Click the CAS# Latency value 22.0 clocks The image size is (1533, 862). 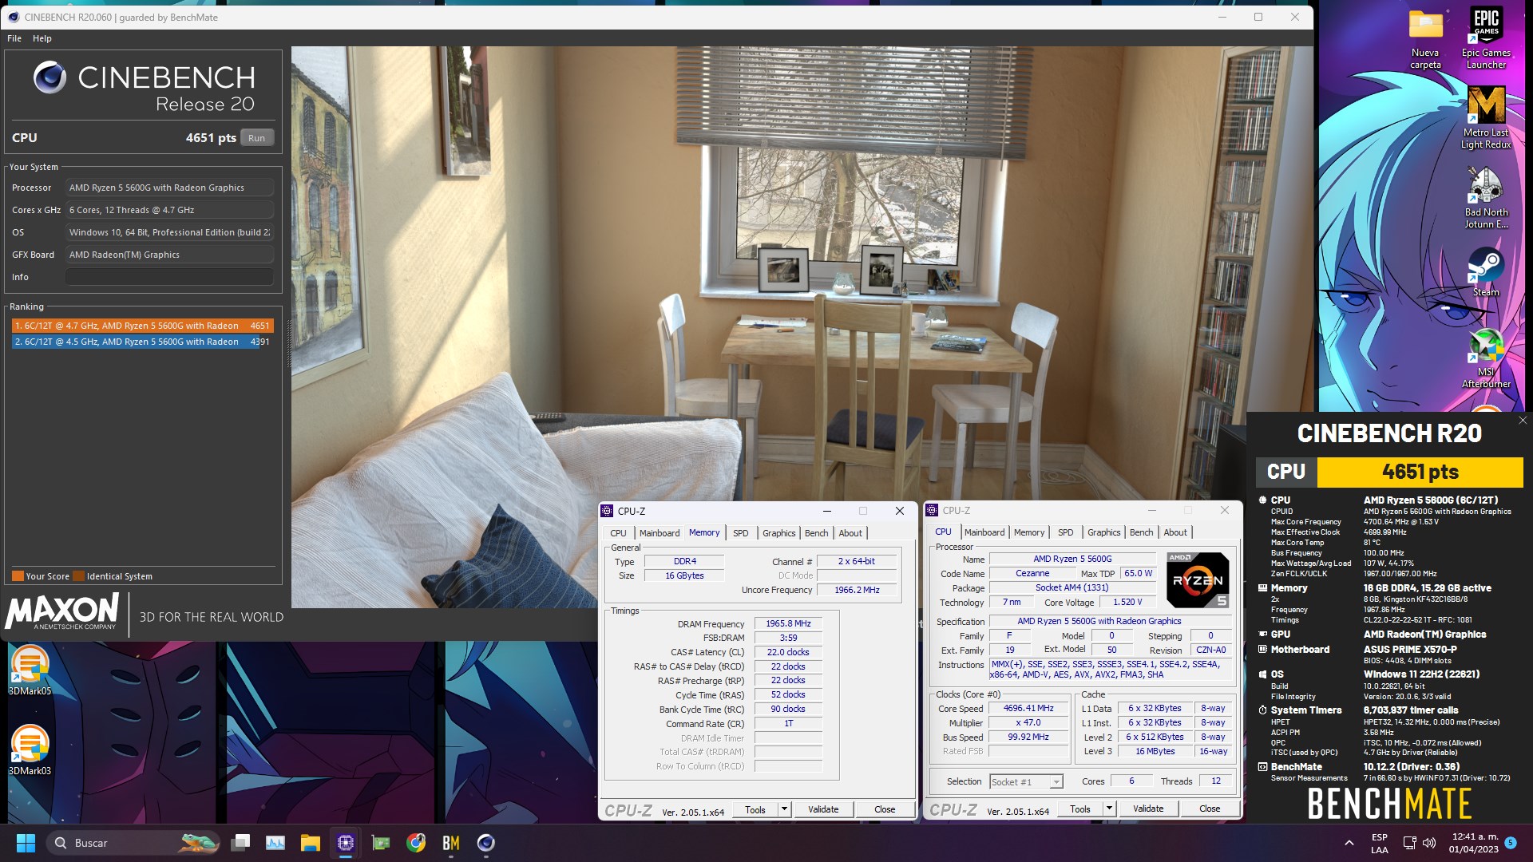pyautogui.click(x=788, y=652)
